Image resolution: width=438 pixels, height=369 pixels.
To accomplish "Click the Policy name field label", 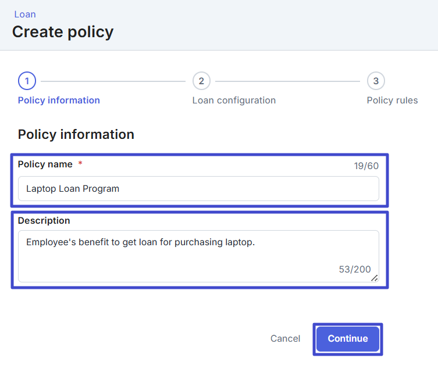I will (x=45, y=164).
